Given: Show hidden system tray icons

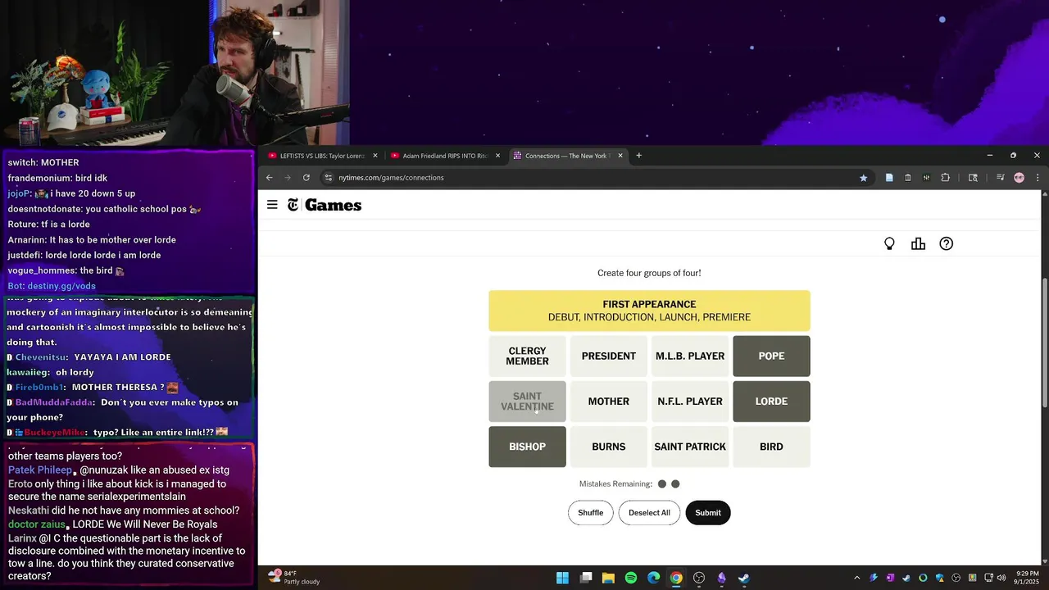Looking at the screenshot, I should click(x=856, y=578).
